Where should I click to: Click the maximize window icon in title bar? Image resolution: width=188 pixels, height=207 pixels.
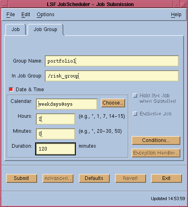coord(183,4)
